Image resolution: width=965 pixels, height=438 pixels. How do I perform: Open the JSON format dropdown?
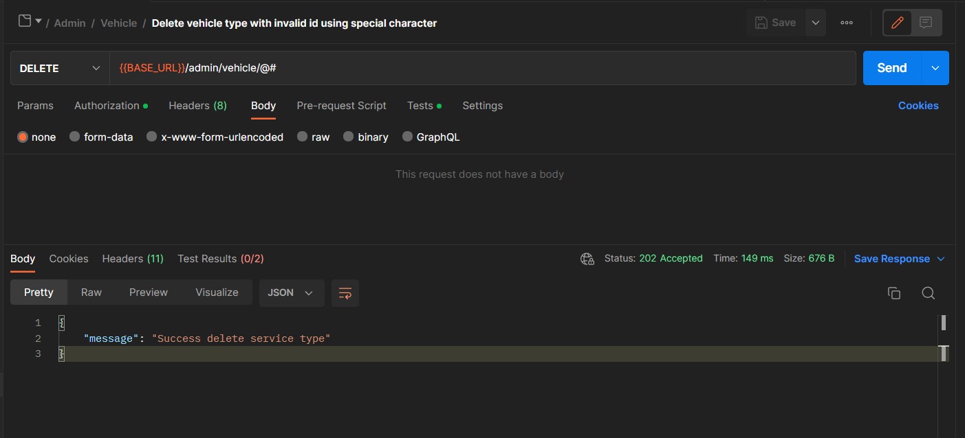click(x=291, y=292)
